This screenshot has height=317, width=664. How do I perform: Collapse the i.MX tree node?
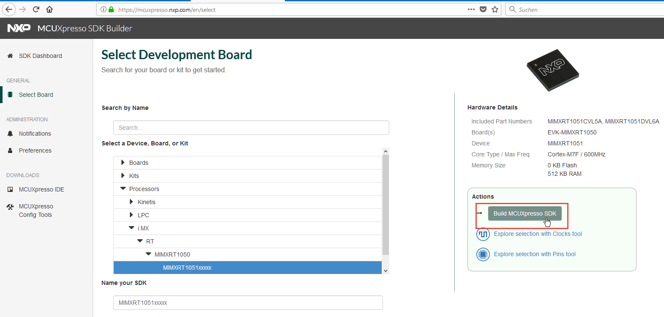click(x=131, y=228)
